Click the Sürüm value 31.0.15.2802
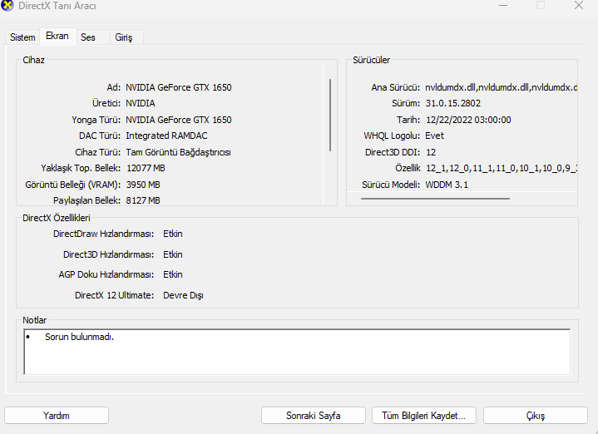The height and width of the screenshot is (434, 598). (453, 103)
